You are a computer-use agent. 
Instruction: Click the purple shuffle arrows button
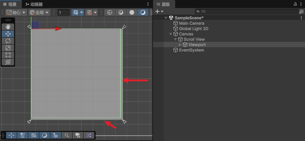click(89, 135)
